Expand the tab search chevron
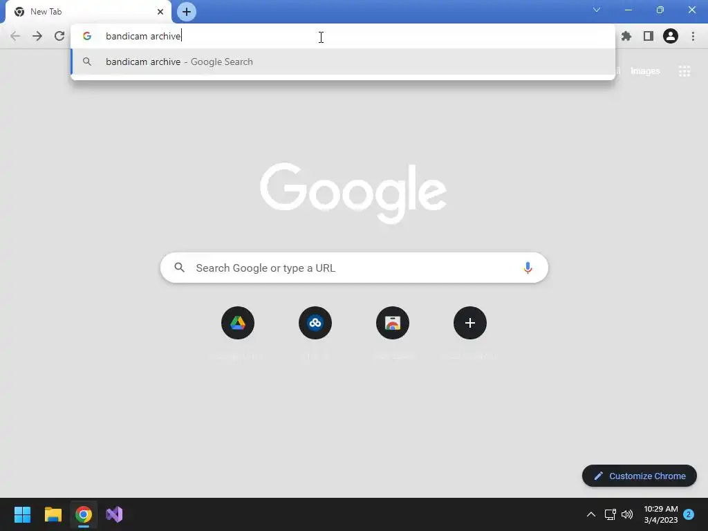 [597, 10]
